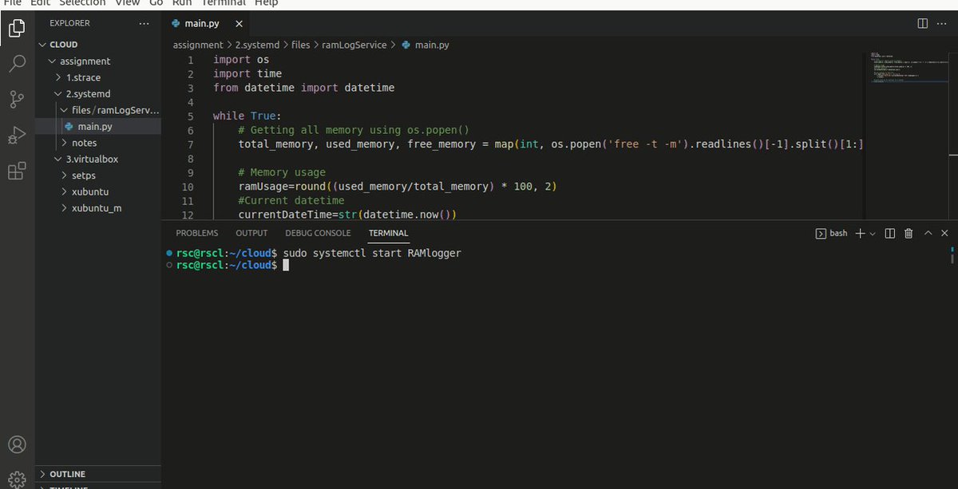Close the main.py editor tab
The image size is (958, 489).
coord(238,24)
